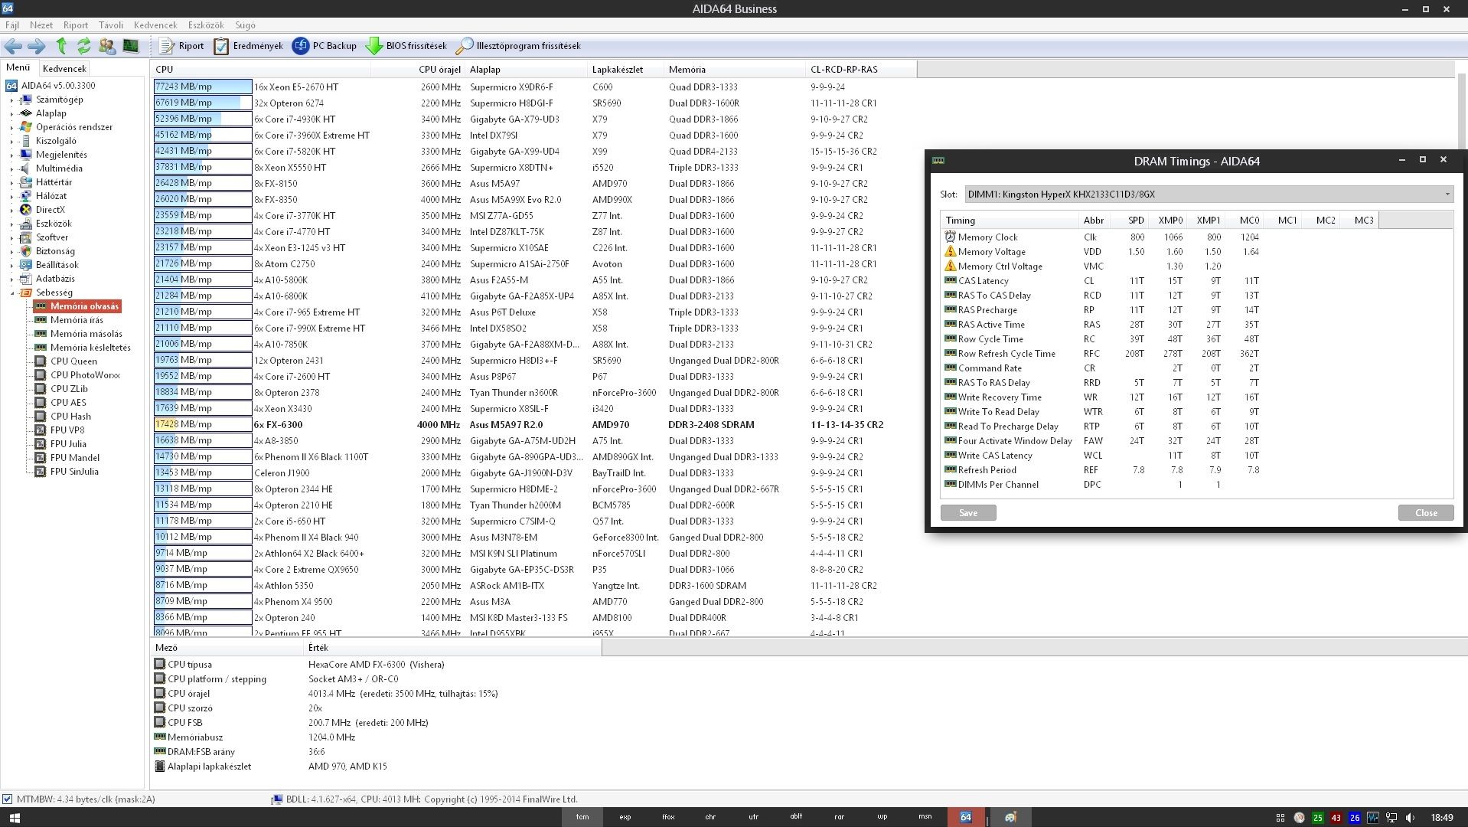Click the Back navigation arrow
This screenshot has height=827, width=1468.
[13, 46]
